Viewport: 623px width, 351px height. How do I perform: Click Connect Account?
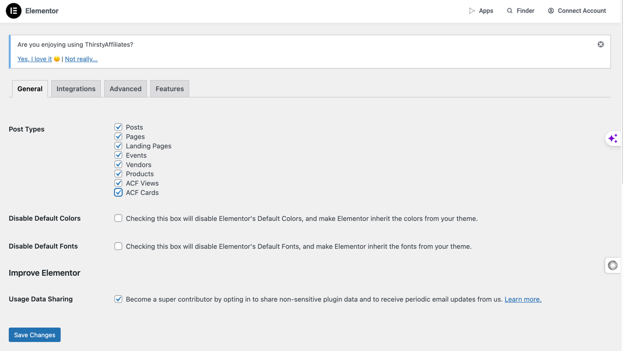[577, 11]
